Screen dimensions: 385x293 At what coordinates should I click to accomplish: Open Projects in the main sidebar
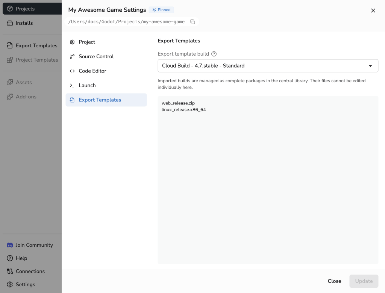point(32,9)
